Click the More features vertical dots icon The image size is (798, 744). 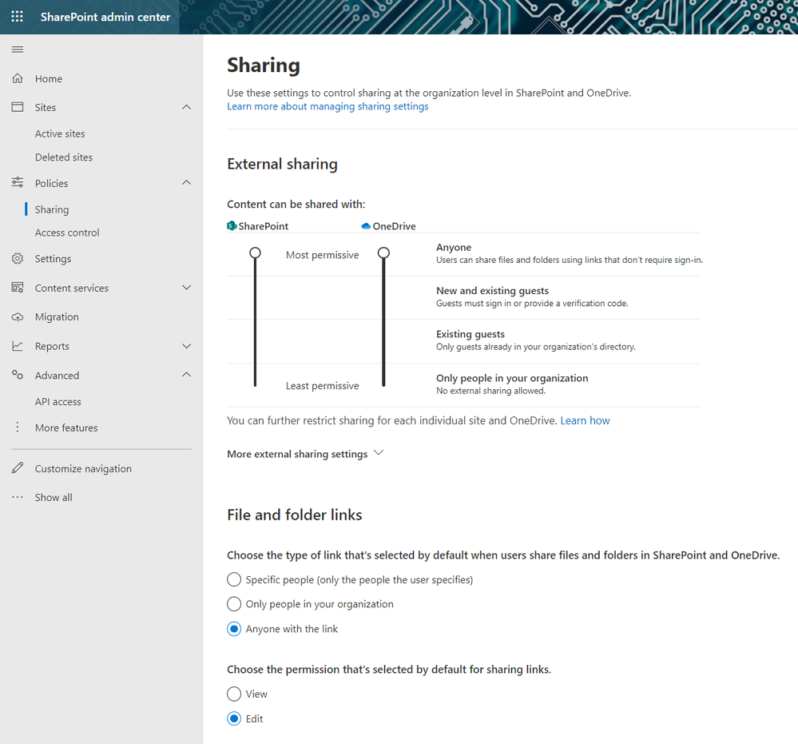point(18,427)
